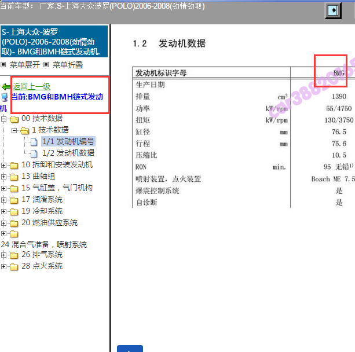Click the folder icon for 10 拆卸和安装发动机
The width and height of the screenshot is (355, 352).
click(14, 166)
